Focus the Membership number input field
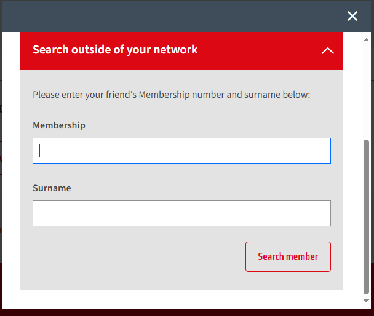374x316 pixels. point(181,151)
